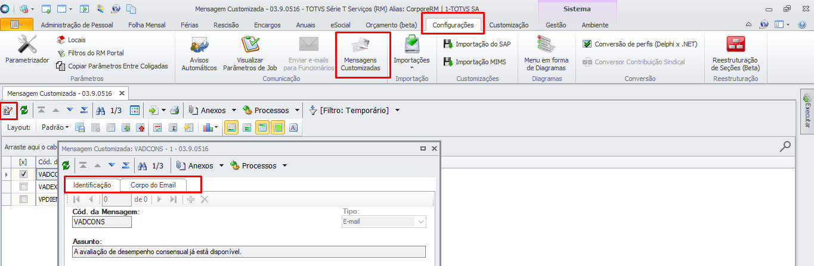814x266 pixels.
Task: Click Conversão de perfis (Delphi x .NET)
Action: point(639,44)
